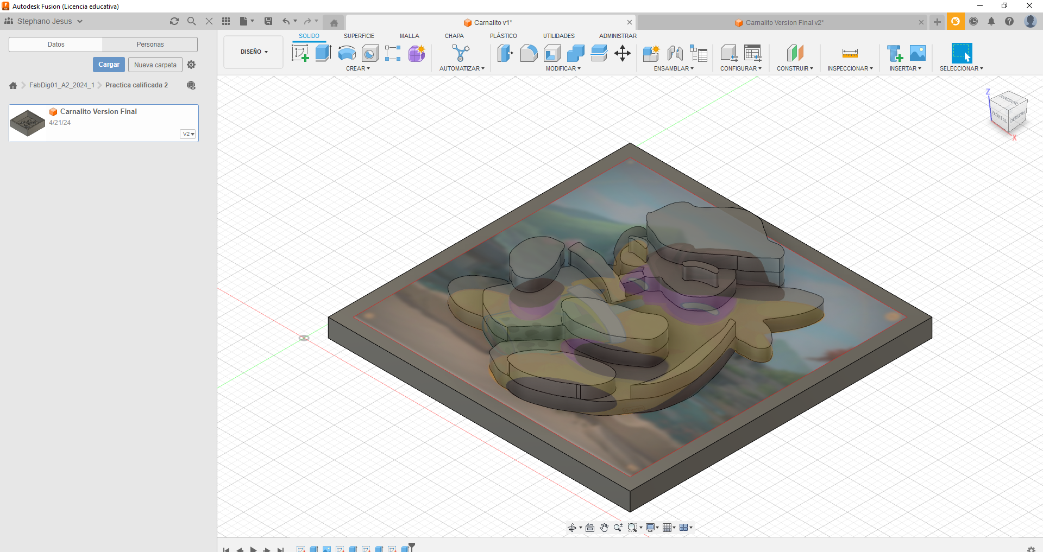Click the Configure model icon
The width and height of the screenshot is (1043, 552).
coord(729,53)
